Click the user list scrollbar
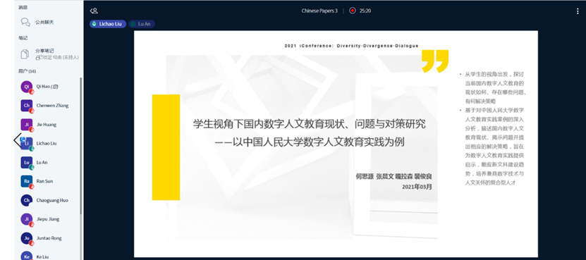The image size is (586, 260). (x=80, y=146)
